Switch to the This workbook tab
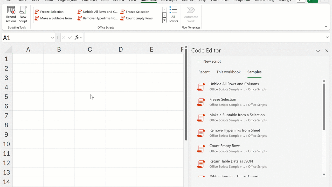 [228, 72]
